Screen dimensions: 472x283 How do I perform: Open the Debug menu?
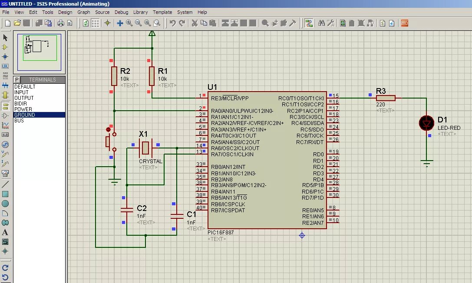click(121, 12)
